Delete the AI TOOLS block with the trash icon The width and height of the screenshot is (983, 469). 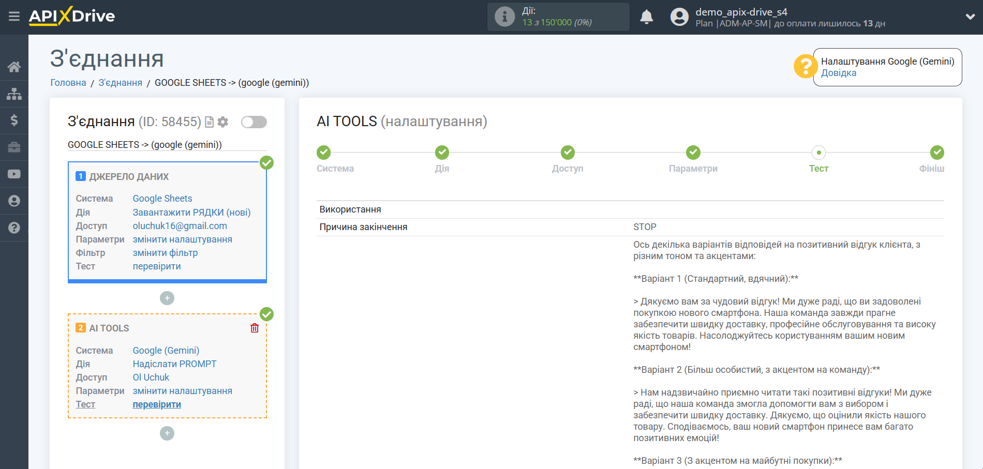tap(255, 328)
